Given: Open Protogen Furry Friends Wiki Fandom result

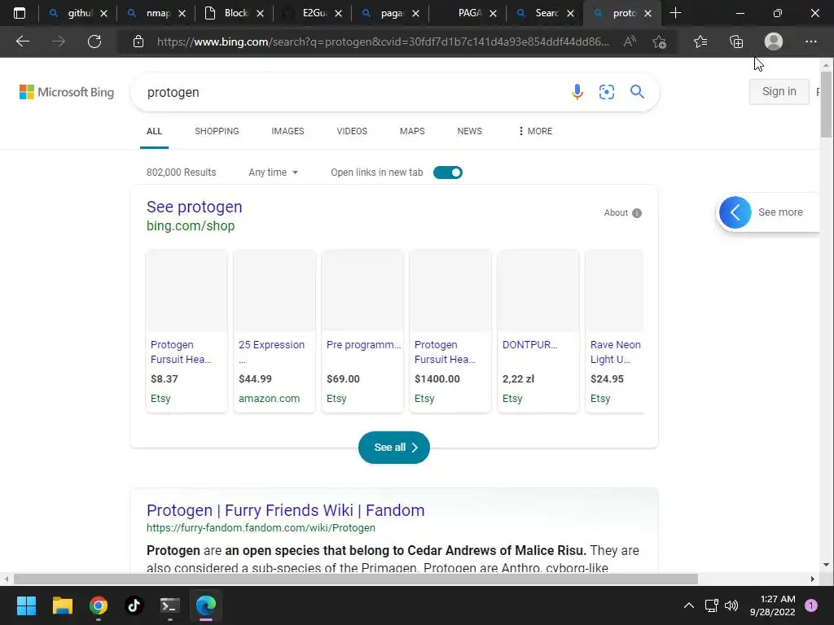Looking at the screenshot, I should [x=286, y=510].
